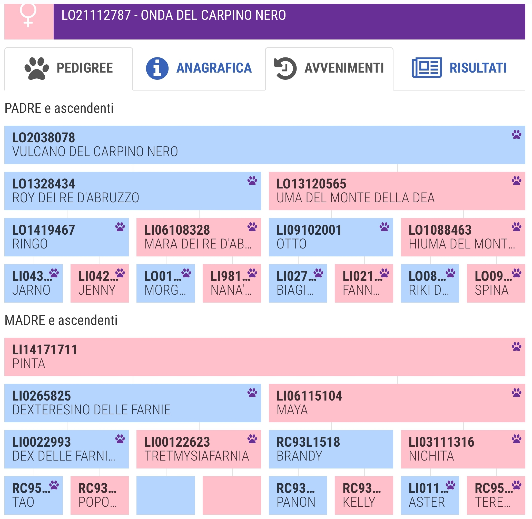Open the Anagrafica tab

(x=199, y=68)
